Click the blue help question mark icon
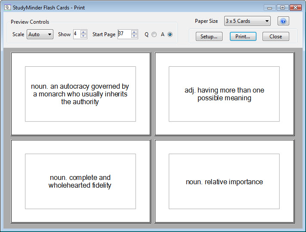This screenshot has height=232, width=306. pyautogui.click(x=283, y=21)
